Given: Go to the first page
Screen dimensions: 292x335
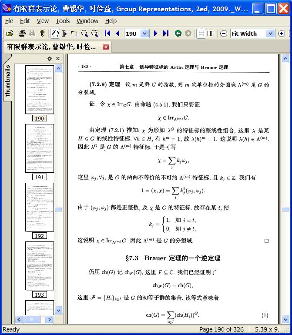Looking at the screenshot, I should (x=107, y=33).
